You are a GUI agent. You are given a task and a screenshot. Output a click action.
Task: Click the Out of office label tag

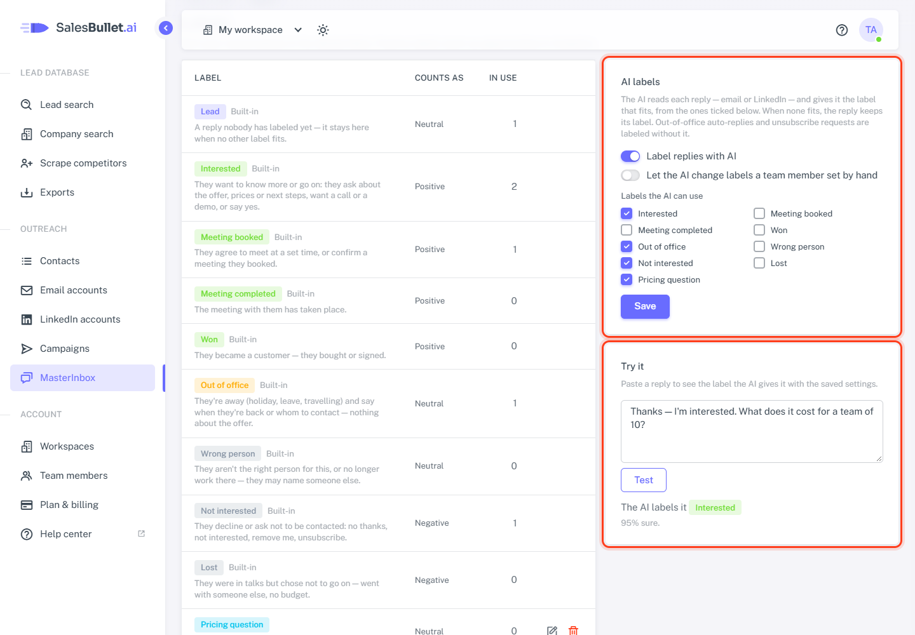(x=224, y=385)
